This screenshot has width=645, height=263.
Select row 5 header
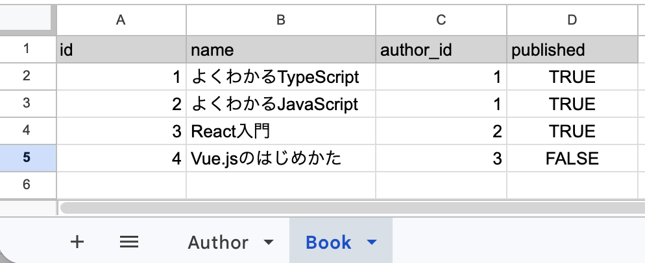pyautogui.click(x=27, y=158)
